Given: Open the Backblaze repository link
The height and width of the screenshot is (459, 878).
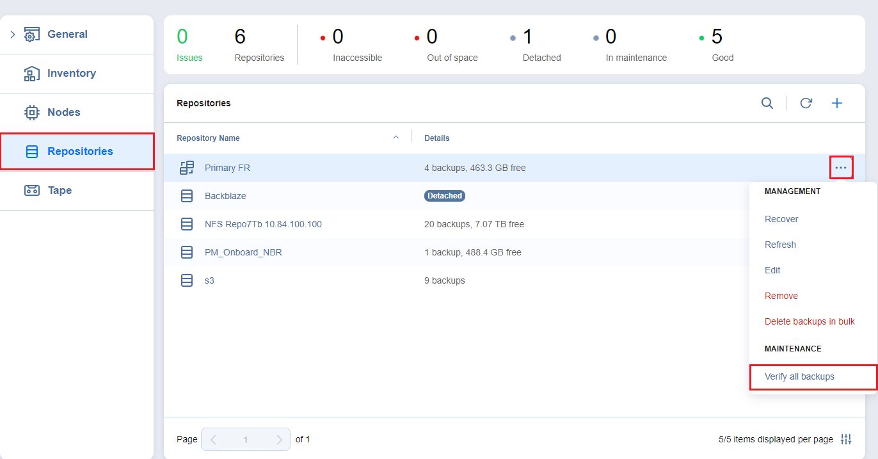Looking at the screenshot, I should click(226, 195).
